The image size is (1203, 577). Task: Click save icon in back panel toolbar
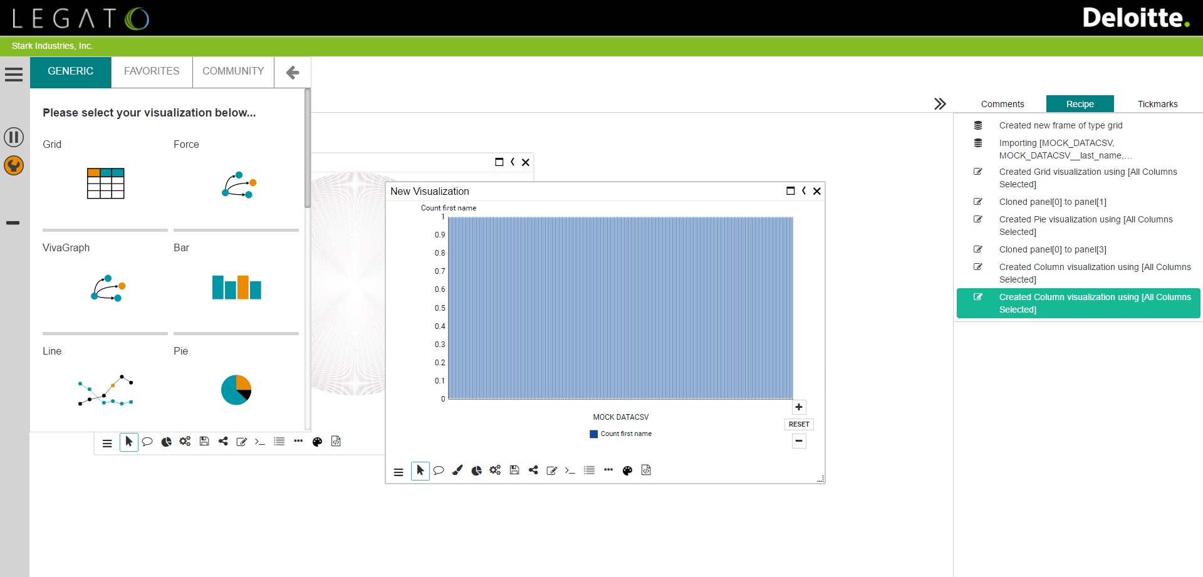pos(204,441)
